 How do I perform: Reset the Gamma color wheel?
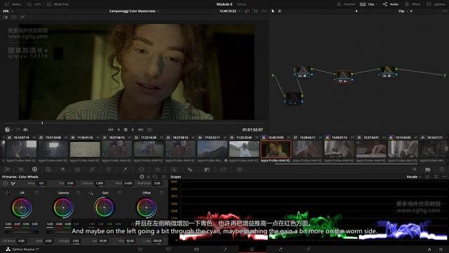click(78, 193)
